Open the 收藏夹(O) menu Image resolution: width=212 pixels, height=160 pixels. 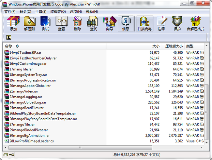[x=58, y=12]
